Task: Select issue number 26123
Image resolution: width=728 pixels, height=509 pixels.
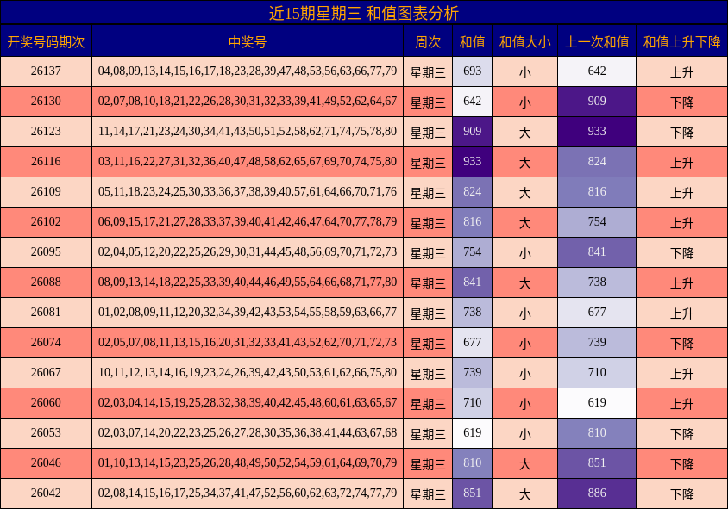Action: pyautogui.click(x=46, y=131)
